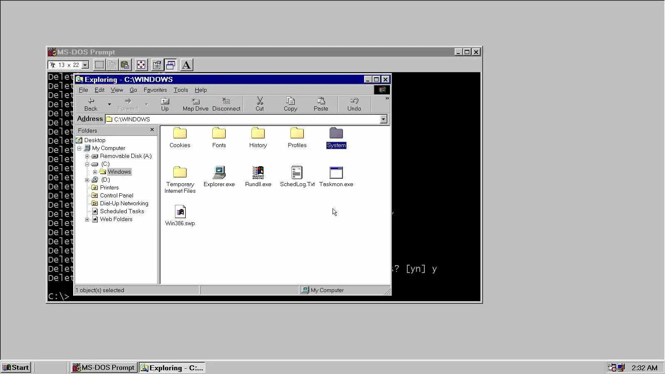Select the Mark tool in MS-DOS Prompt toolbar

point(99,65)
